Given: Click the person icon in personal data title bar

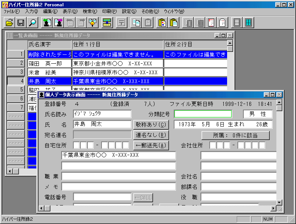Looking at the screenshot, I should 41,95.
